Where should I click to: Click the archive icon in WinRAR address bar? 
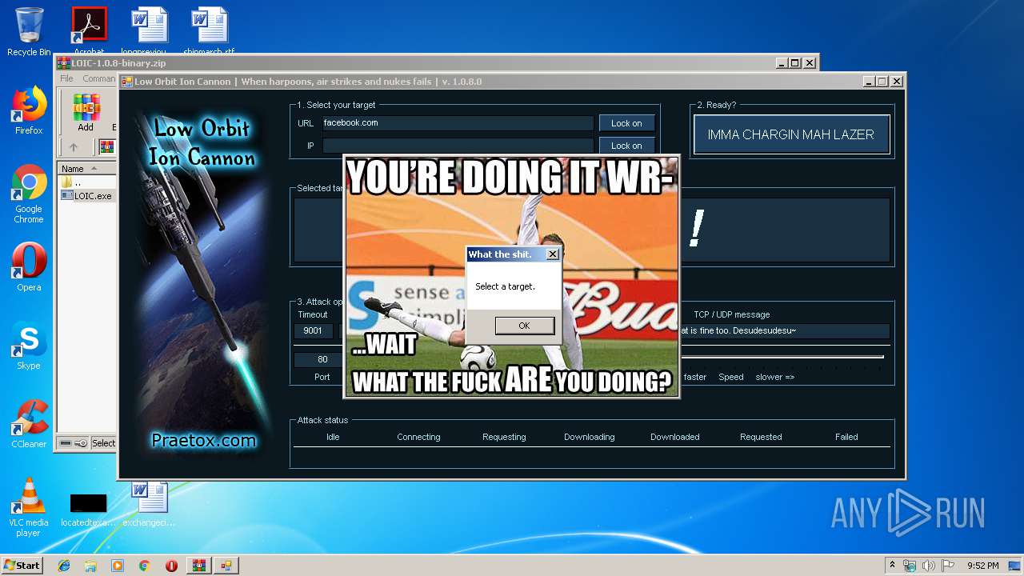[x=106, y=147]
